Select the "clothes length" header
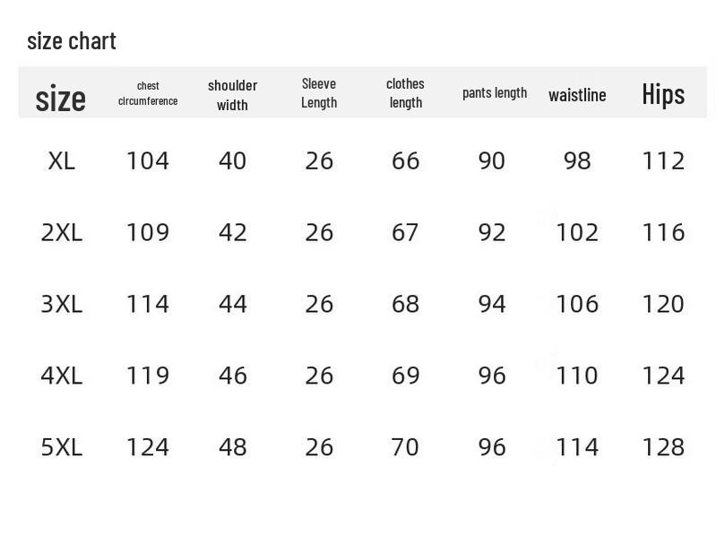The image size is (725, 544). [405, 93]
